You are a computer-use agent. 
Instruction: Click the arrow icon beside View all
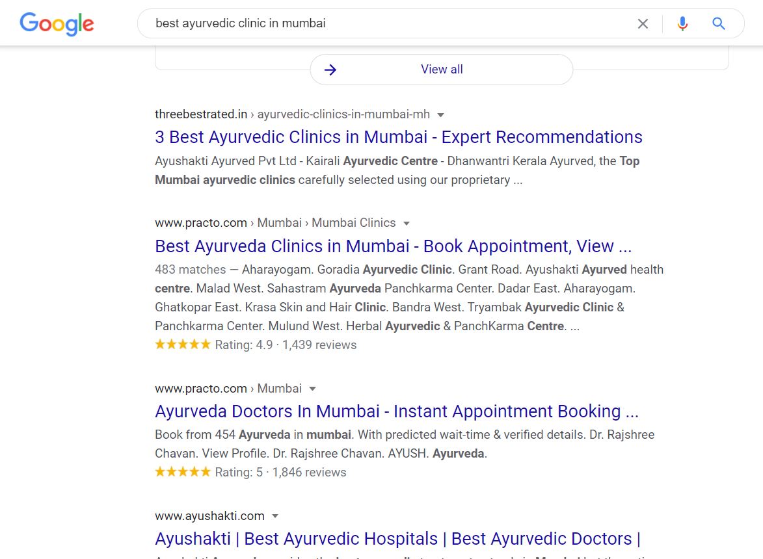pos(330,70)
